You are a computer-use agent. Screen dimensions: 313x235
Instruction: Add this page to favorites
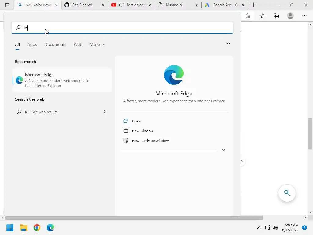[247, 16]
